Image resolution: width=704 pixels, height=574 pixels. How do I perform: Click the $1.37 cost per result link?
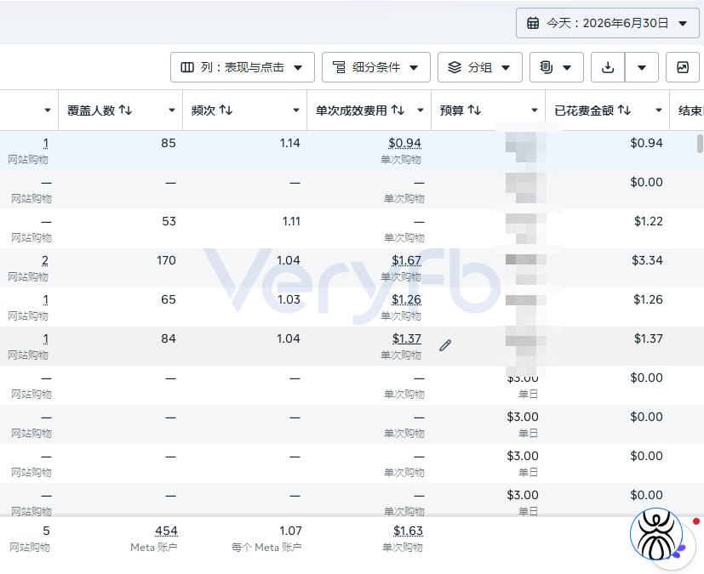pyautogui.click(x=407, y=338)
